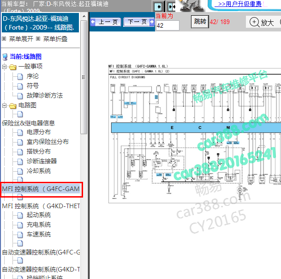Click the folder icon beside 一般事项
Screen dimensions: 281x279
point(13,67)
